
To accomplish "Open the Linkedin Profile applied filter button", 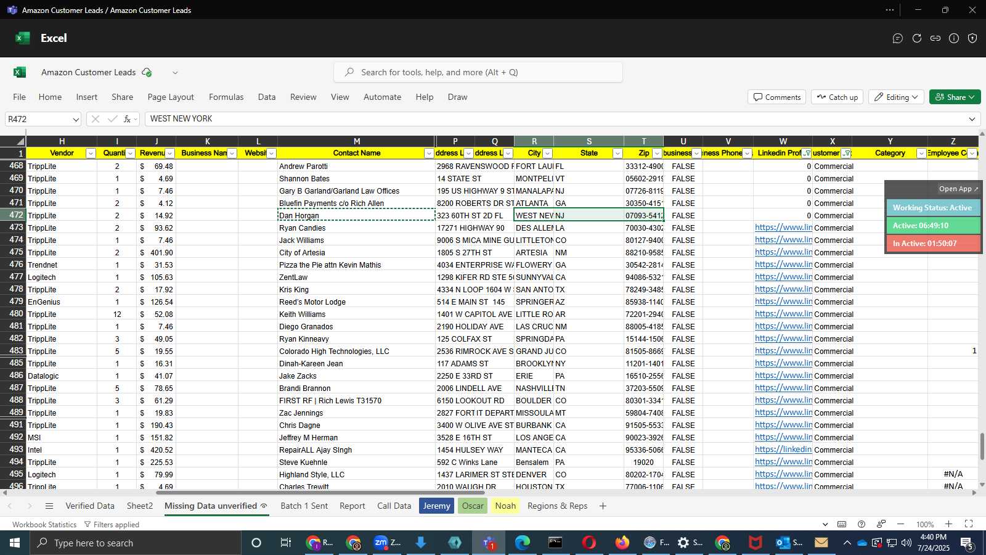I will point(807,154).
